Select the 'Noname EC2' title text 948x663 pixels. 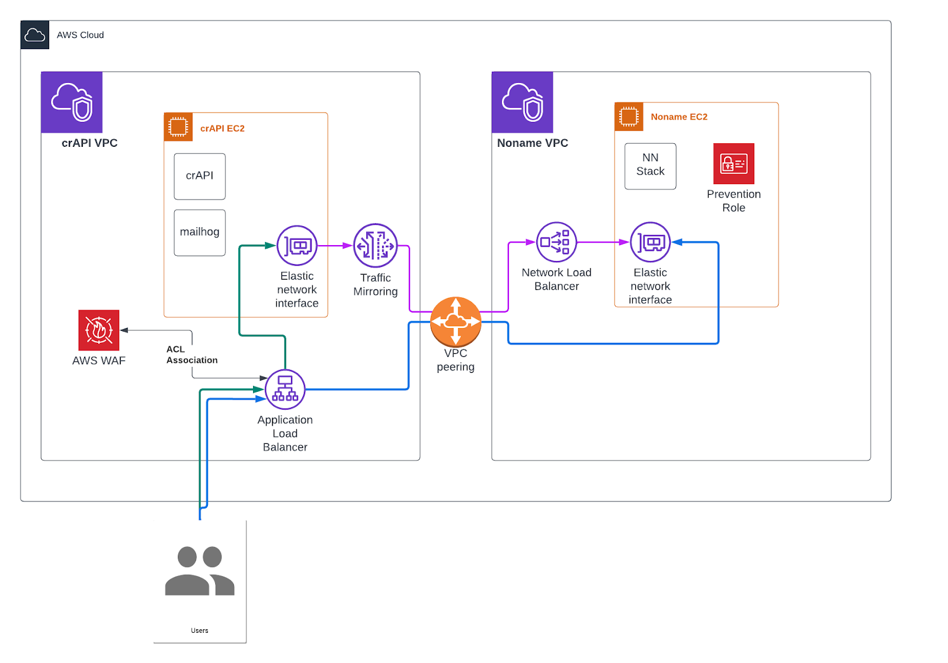click(679, 117)
